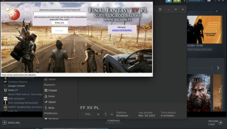
Task: Open the Lutris hamburger menu
Action: point(160,9)
